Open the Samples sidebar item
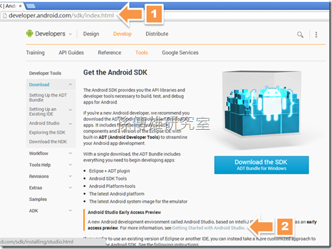Screen dimensions: 332x249 [38, 199]
